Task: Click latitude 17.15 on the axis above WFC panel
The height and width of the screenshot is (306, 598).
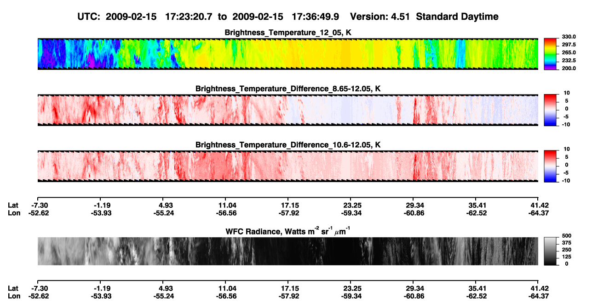Action: pos(287,205)
